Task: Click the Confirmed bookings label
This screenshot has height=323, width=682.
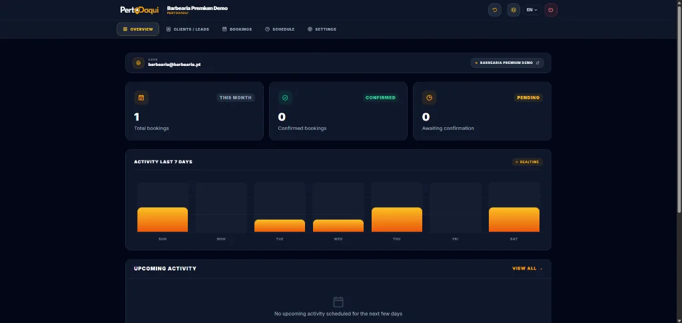Action: click(x=302, y=129)
